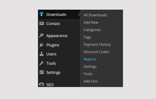156x99 pixels.
Task: Open Categories in the Downloads submenu
Action: [x=92, y=30]
